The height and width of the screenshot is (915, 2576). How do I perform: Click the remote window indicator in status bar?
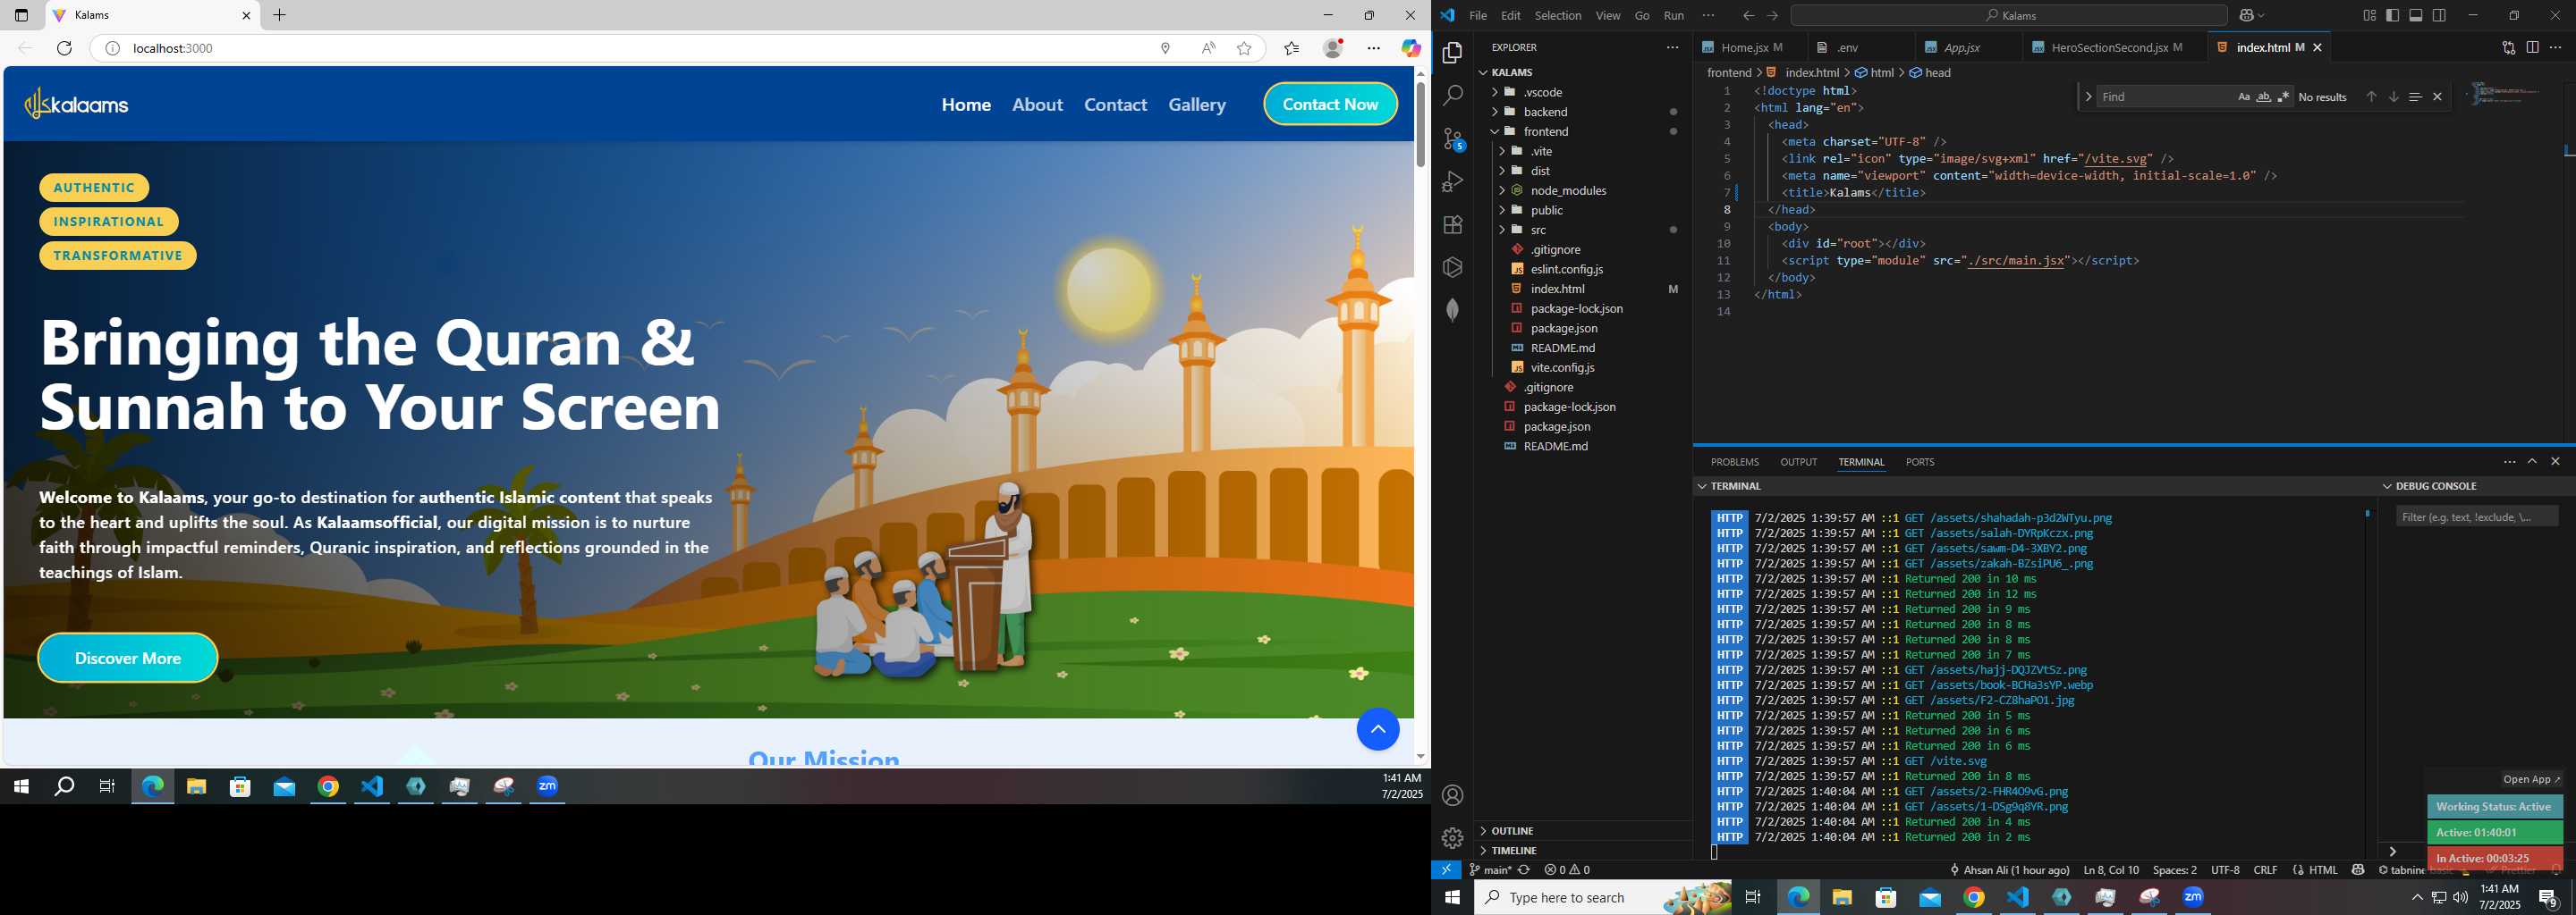click(1446, 870)
